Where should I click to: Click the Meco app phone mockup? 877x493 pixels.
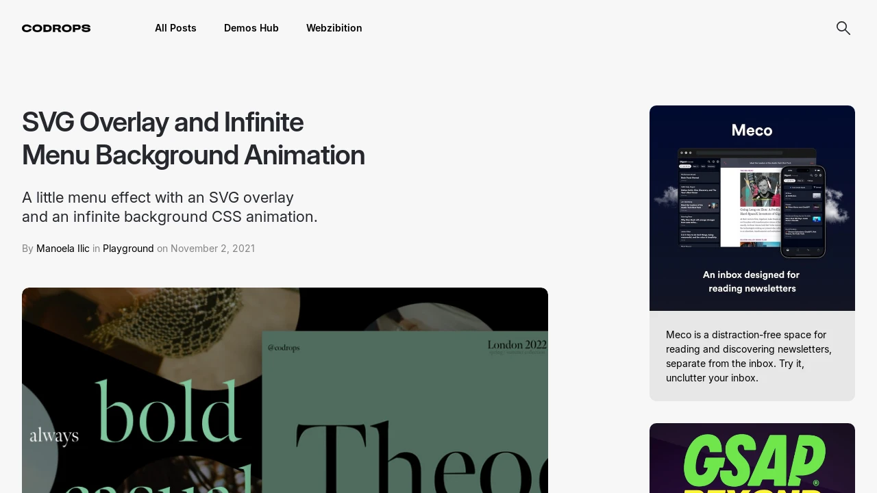pyautogui.click(x=804, y=212)
